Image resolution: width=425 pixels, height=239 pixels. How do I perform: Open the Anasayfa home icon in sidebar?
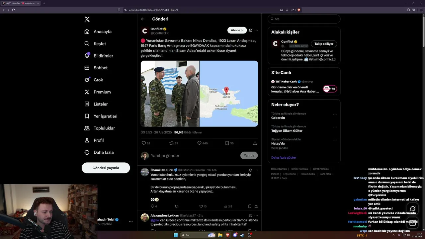87,32
